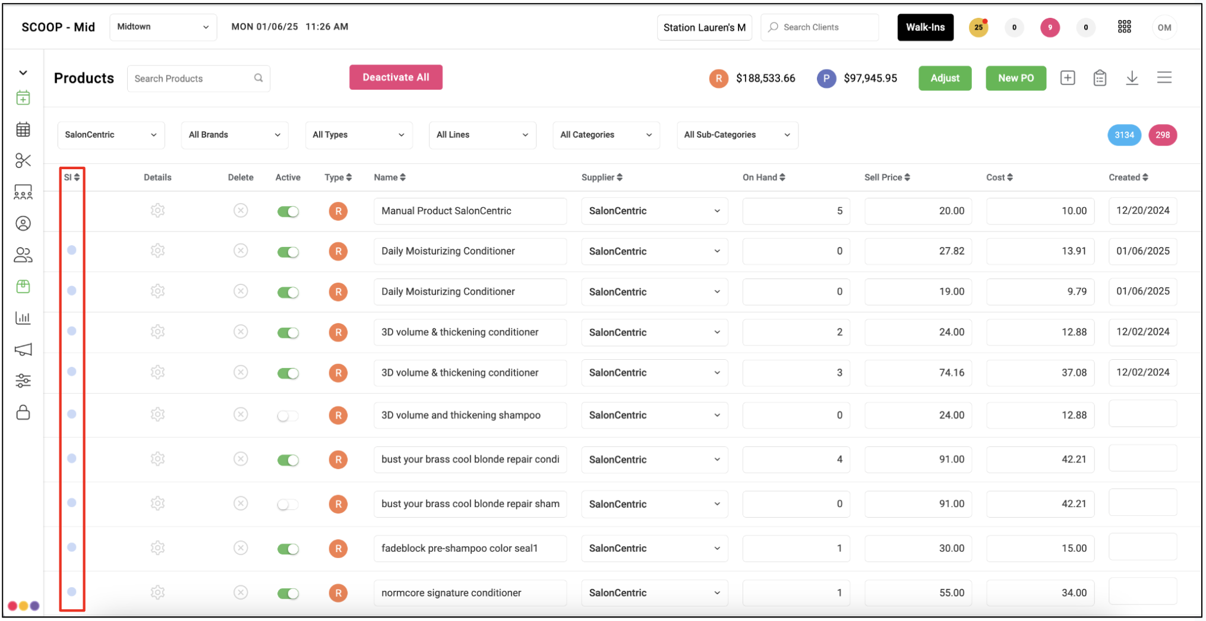Viewport: 1206px width, 621px height.
Task: Open the Midtown location dropdown
Action: coord(163,27)
